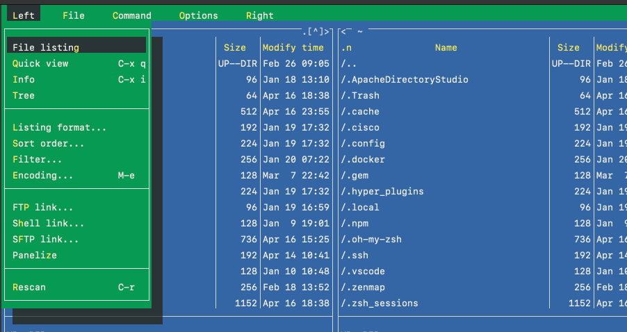Click the > next history arrow

pyautogui.click(x=327, y=31)
